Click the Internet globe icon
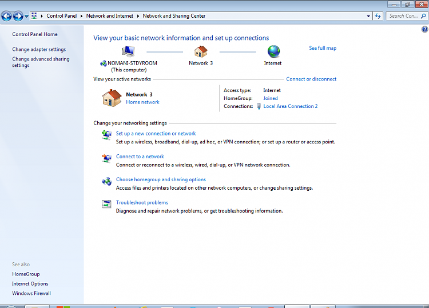Screen dimensions: 429x308 [273, 51]
